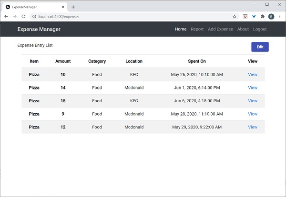Viewport: 286px width, 197px height.
Task: Go to Home in navbar
Action: (181, 29)
